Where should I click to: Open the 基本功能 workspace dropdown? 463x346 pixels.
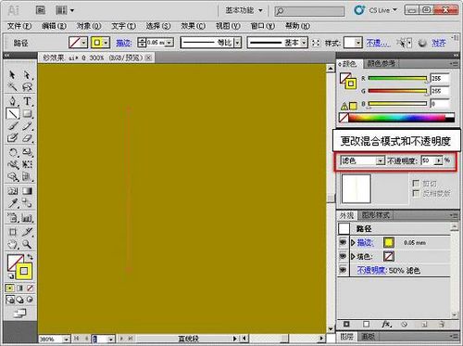(x=244, y=10)
